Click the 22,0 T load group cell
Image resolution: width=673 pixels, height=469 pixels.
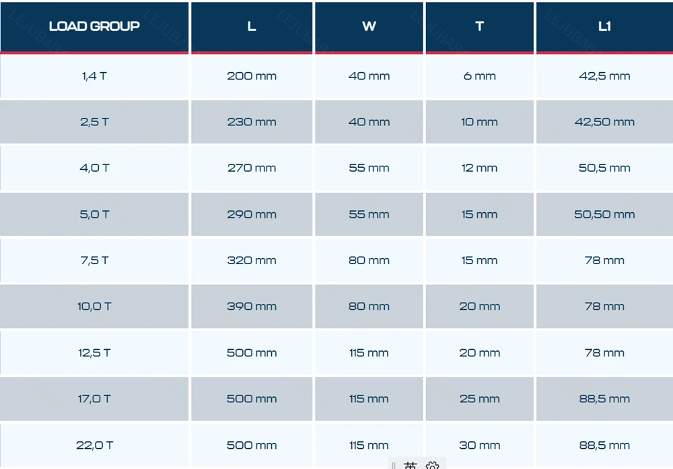coord(94,445)
